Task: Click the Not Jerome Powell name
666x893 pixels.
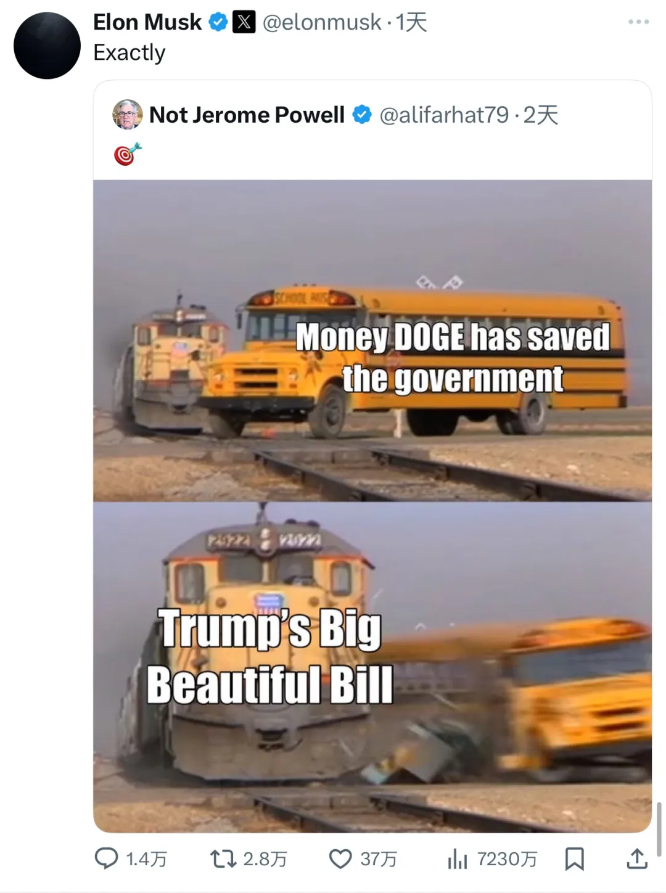Action: (247, 115)
